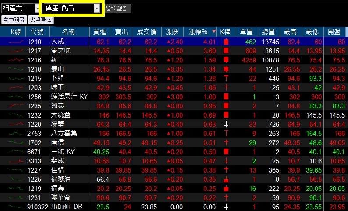Screen dimensions: 348x211
Task: Open mini K-line chart for 1216 統一
Action: click(16, 60)
